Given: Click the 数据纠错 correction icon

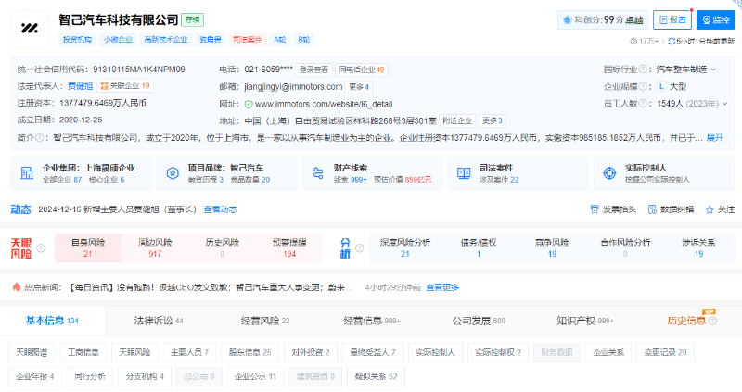Looking at the screenshot, I should 652,209.
